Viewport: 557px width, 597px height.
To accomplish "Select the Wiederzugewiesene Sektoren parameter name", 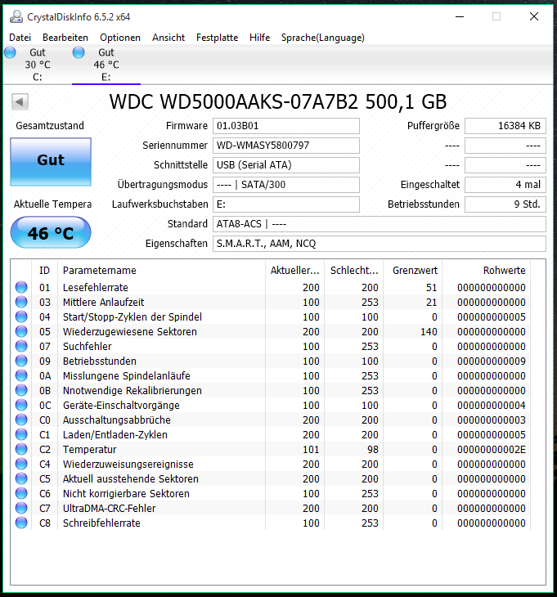I will pyautogui.click(x=130, y=332).
